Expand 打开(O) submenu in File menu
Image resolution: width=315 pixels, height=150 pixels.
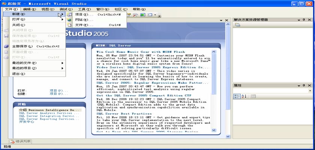click(x=34, y=19)
